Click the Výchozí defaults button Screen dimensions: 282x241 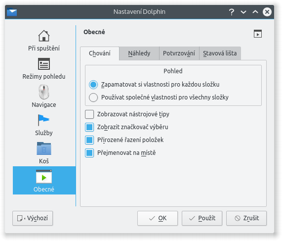pyautogui.click(x=33, y=218)
